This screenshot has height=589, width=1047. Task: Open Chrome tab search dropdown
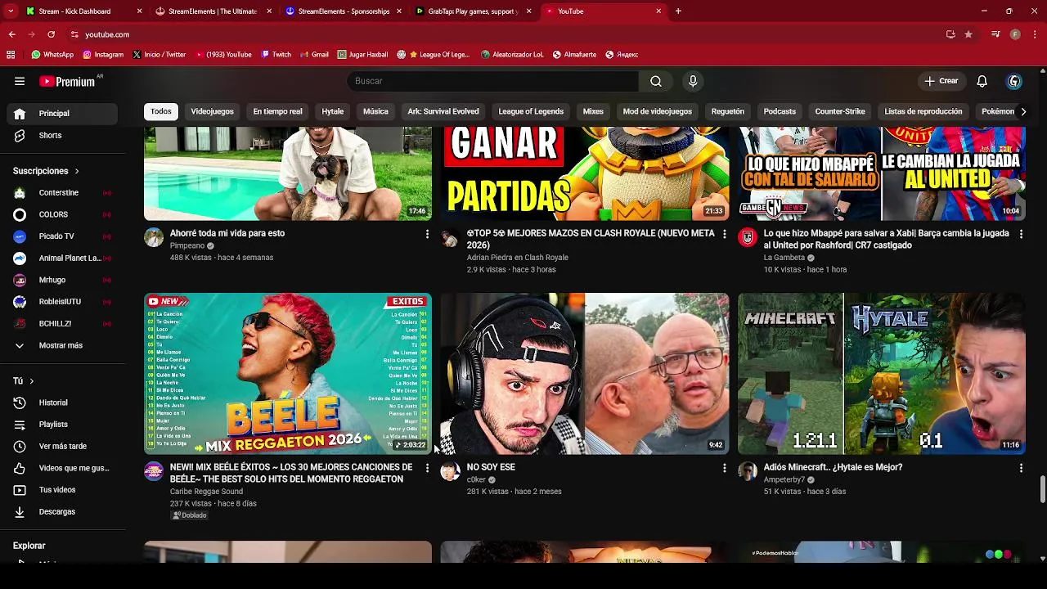click(x=11, y=11)
